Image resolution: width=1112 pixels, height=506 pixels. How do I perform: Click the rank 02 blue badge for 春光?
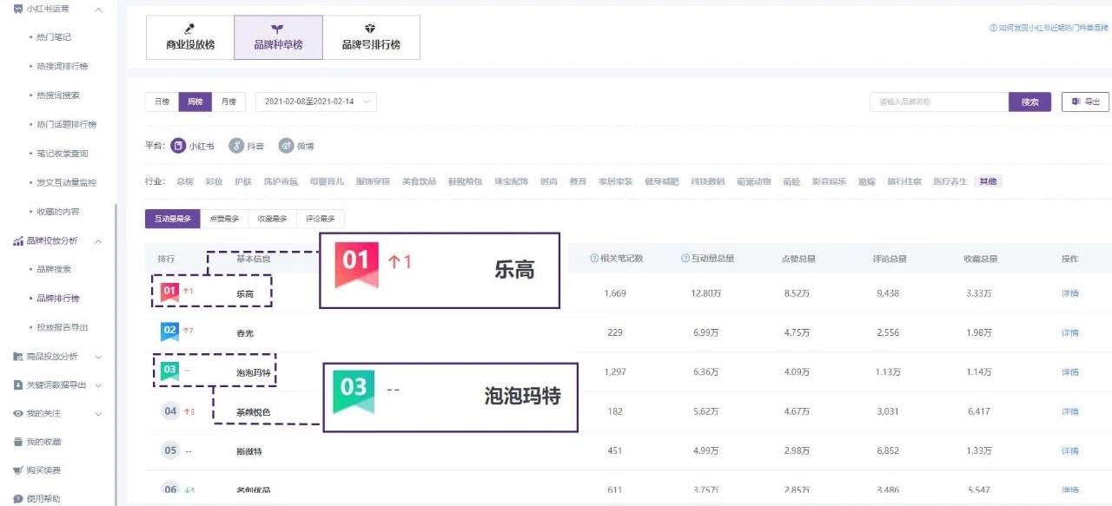[x=169, y=332]
